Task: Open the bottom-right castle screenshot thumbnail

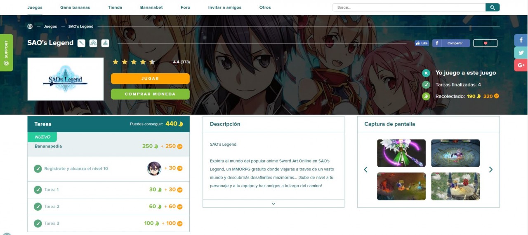Action: click(x=455, y=186)
